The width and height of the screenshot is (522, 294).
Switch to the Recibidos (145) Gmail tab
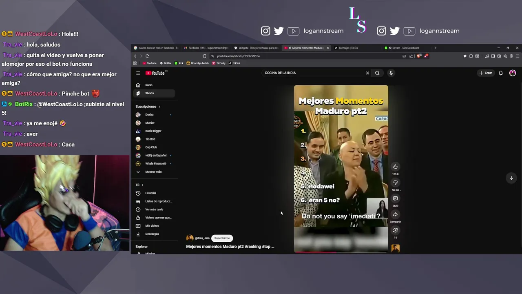206,48
